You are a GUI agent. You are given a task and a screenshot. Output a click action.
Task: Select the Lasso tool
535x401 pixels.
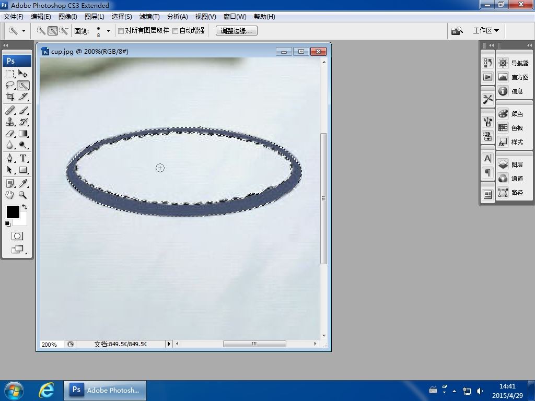pyautogui.click(x=10, y=85)
